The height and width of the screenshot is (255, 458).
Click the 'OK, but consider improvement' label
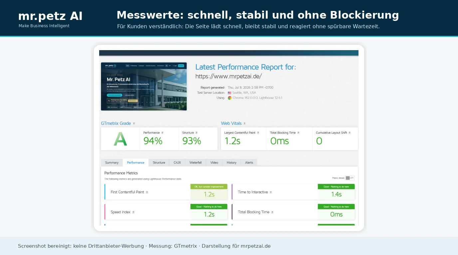click(209, 187)
